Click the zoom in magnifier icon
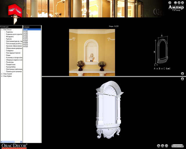 159,146
